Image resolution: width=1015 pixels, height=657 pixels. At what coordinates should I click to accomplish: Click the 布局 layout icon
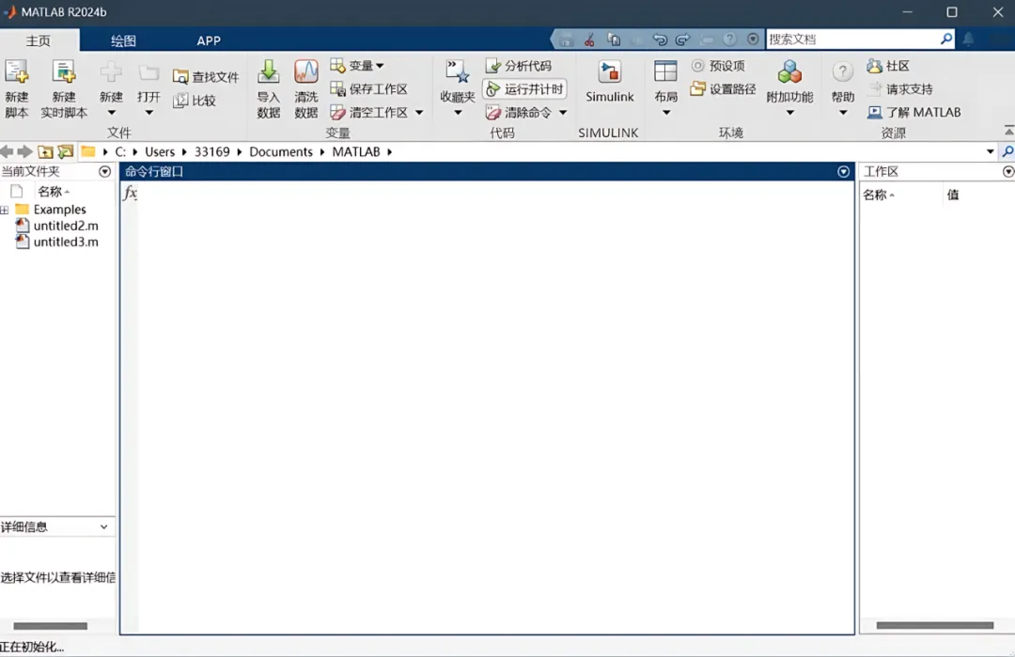click(x=665, y=71)
